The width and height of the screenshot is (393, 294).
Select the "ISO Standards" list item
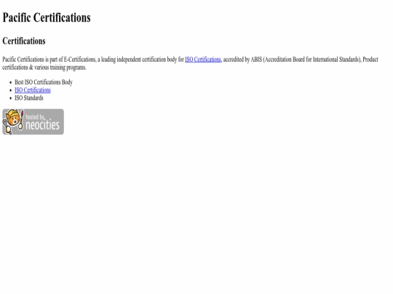(x=29, y=98)
